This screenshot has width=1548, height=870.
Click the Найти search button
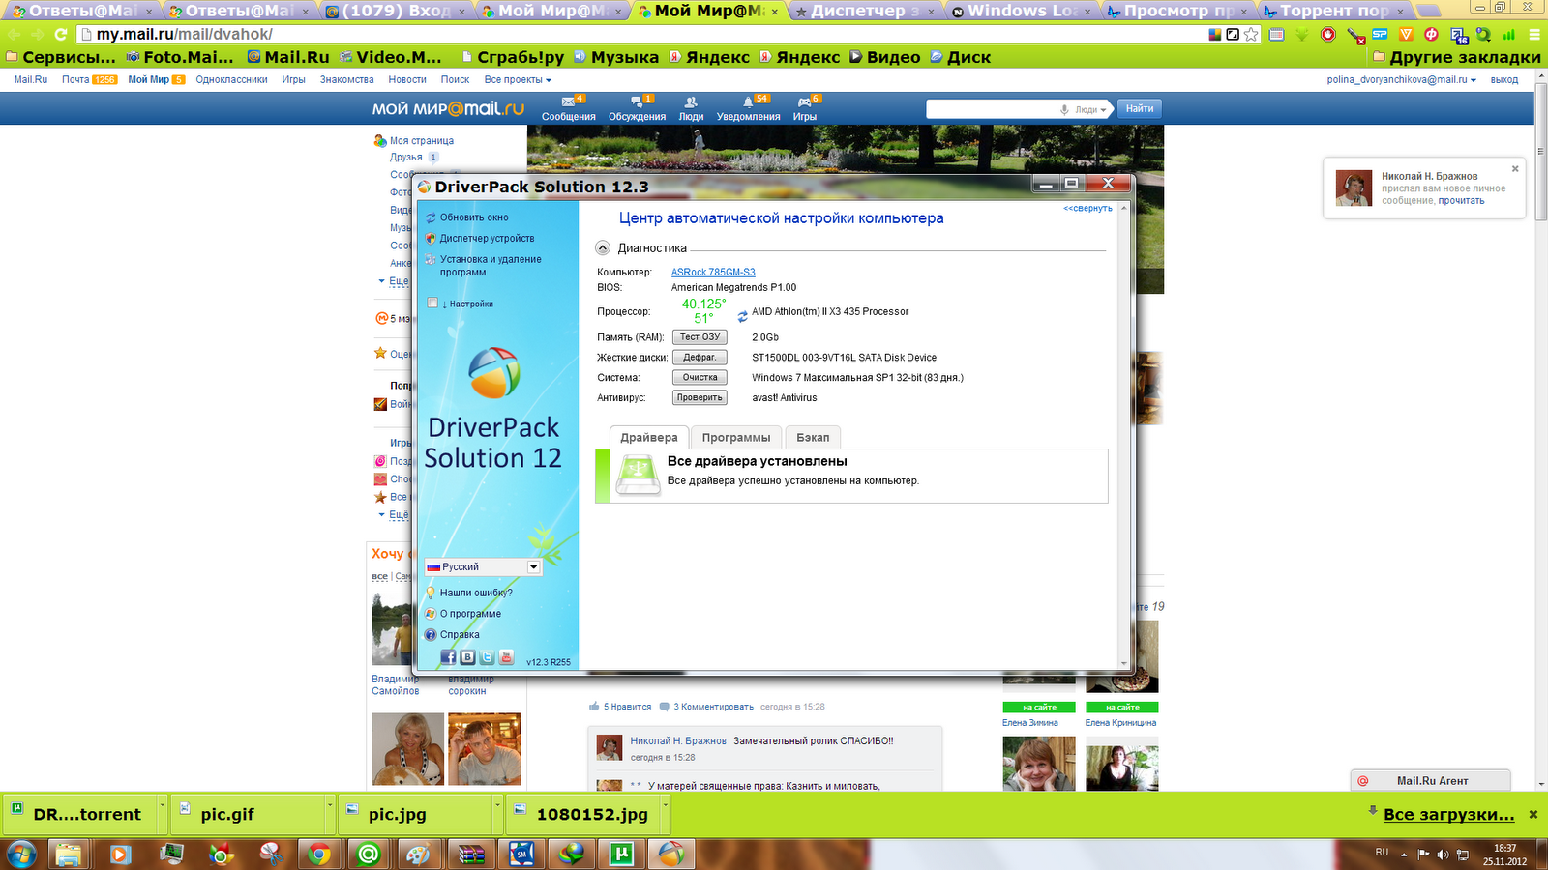coord(1139,108)
